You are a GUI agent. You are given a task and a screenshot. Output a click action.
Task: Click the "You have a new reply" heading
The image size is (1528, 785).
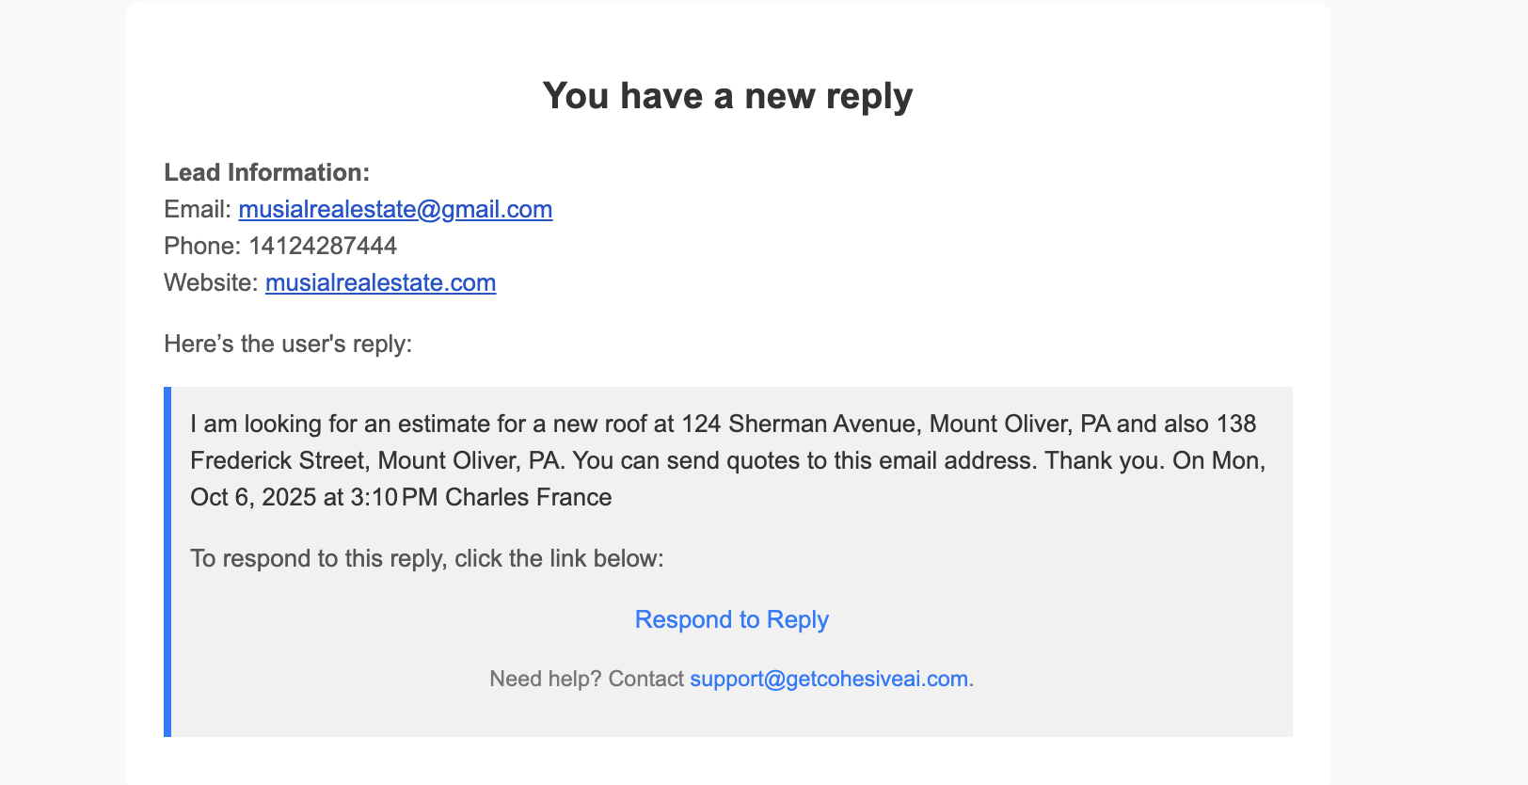click(727, 96)
